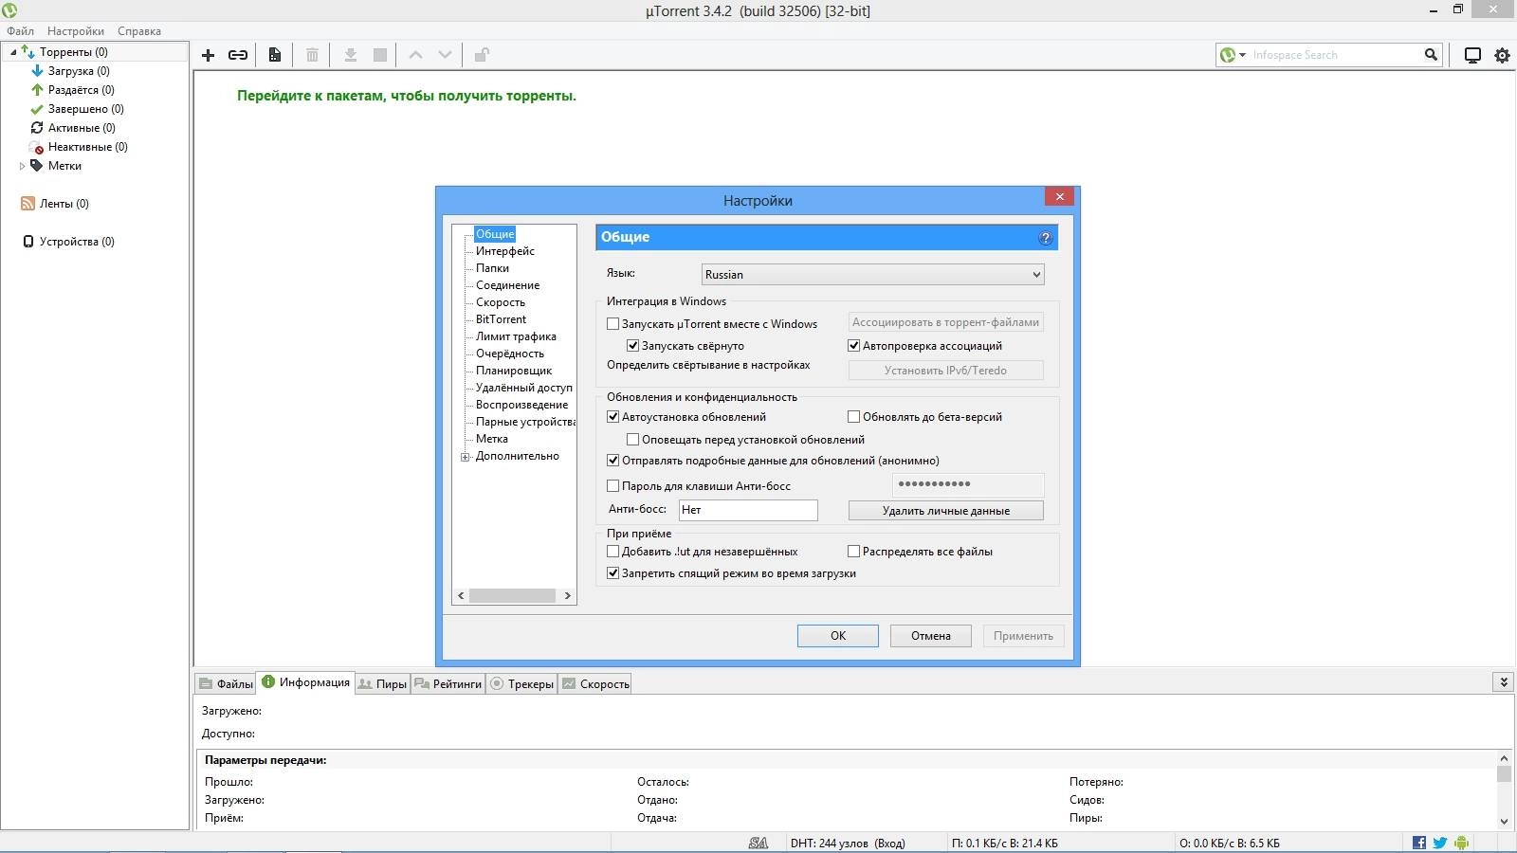The height and width of the screenshot is (853, 1517).
Task: Enable launching µTorrent together with Windows
Action: (x=613, y=323)
